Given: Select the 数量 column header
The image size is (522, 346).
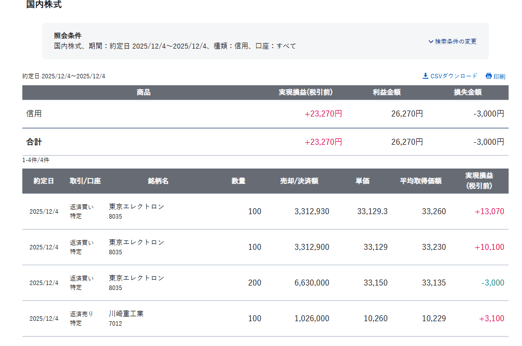Looking at the screenshot, I should (238, 181).
